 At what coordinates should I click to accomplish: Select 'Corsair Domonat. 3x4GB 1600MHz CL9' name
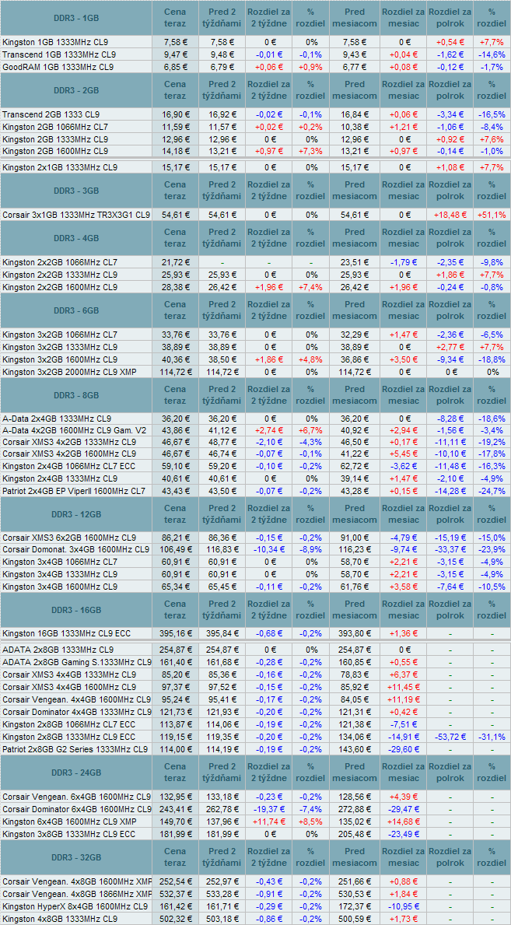pos(76,550)
